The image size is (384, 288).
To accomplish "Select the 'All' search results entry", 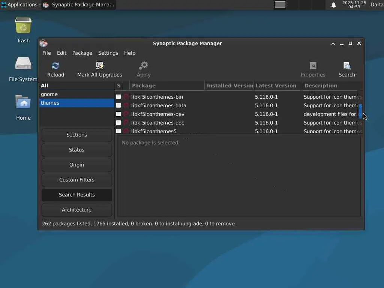I will 76,85.
